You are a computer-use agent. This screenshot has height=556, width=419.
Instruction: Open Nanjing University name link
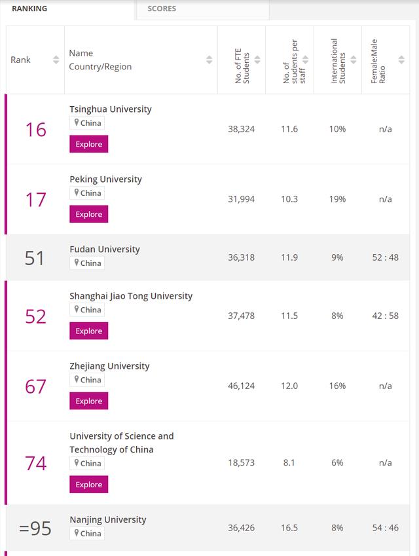(108, 520)
